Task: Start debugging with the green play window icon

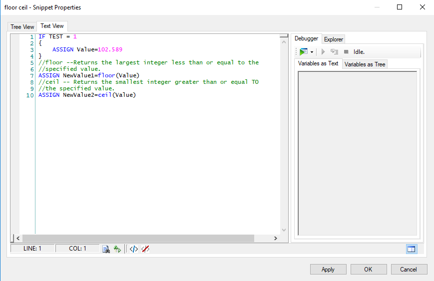Action: point(303,52)
